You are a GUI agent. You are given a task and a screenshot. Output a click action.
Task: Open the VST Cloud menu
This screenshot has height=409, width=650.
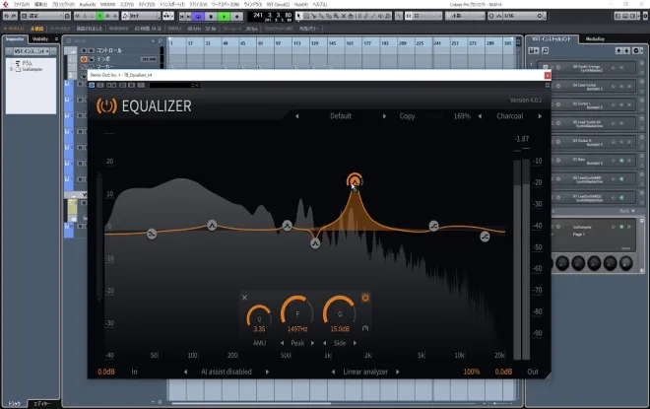[x=278, y=5]
